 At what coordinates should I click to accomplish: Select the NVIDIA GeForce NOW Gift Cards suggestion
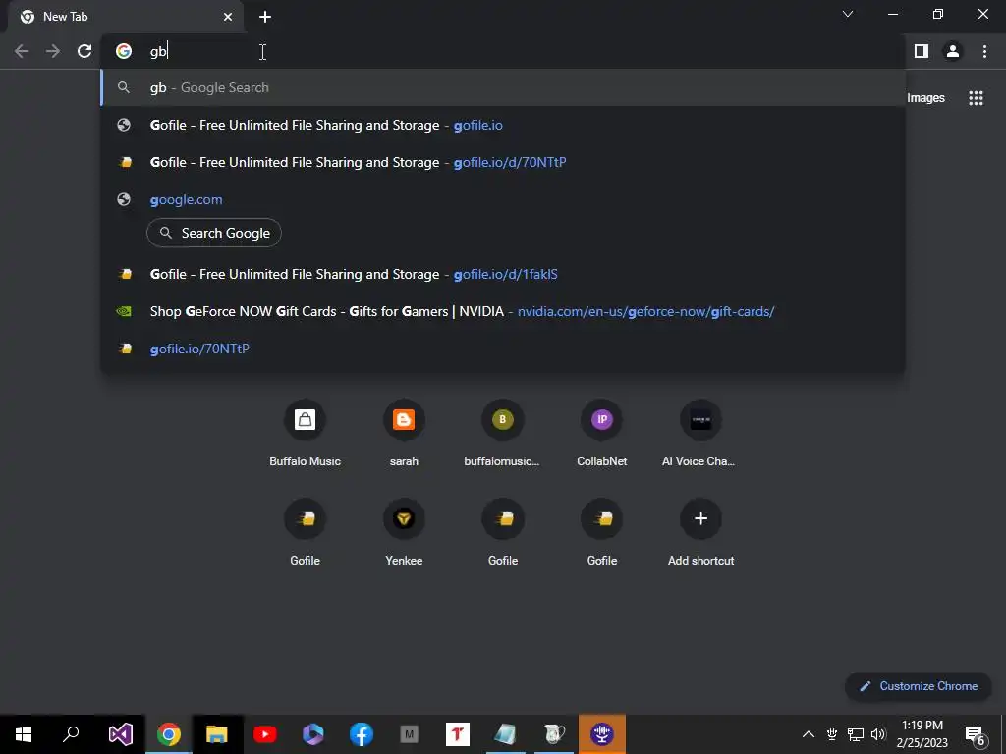(x=503, y=311)
